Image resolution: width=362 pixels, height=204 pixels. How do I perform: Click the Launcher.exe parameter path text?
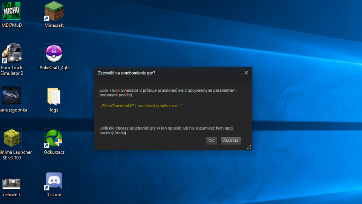click(x=141, y=106)
